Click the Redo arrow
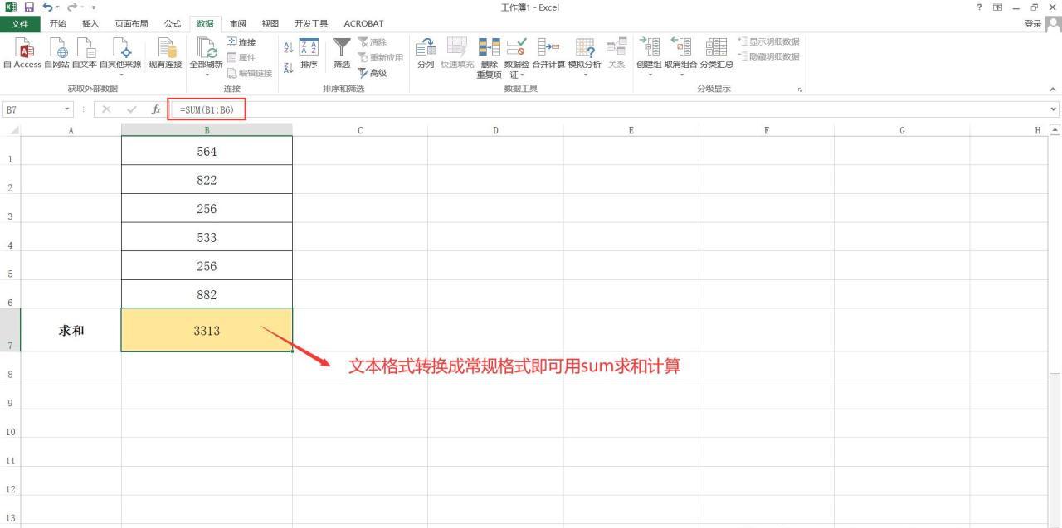1062x528 pixels. [71, 7]
